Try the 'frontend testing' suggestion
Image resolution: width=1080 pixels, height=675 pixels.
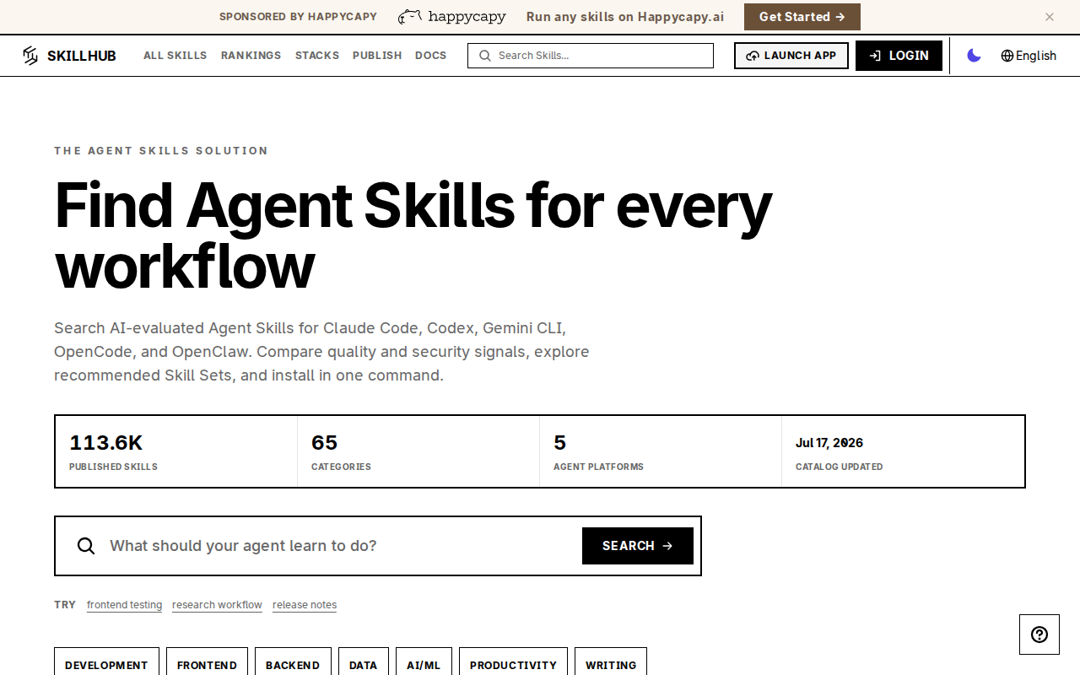point(124,605)
